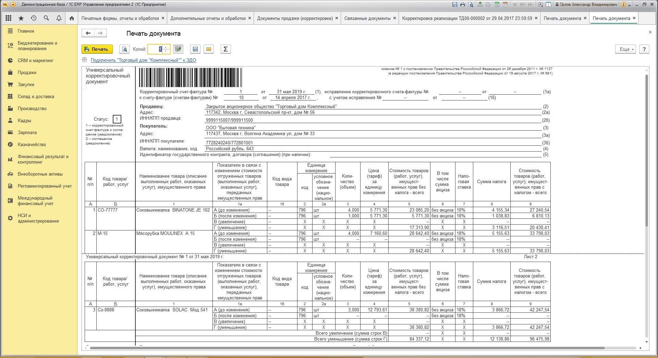Screen dimensions: 658x358
Task: Switch to tab Связанные документы
Action: (367, 18)
